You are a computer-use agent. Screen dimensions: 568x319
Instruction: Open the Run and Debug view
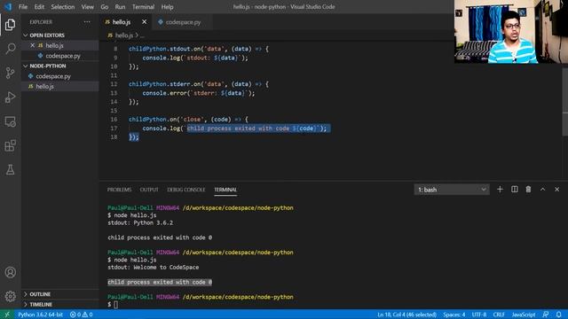pyautogui.click(x=10, y=97)
